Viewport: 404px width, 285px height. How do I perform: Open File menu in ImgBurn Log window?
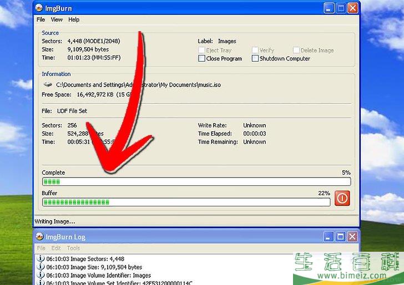click(41, 248)
